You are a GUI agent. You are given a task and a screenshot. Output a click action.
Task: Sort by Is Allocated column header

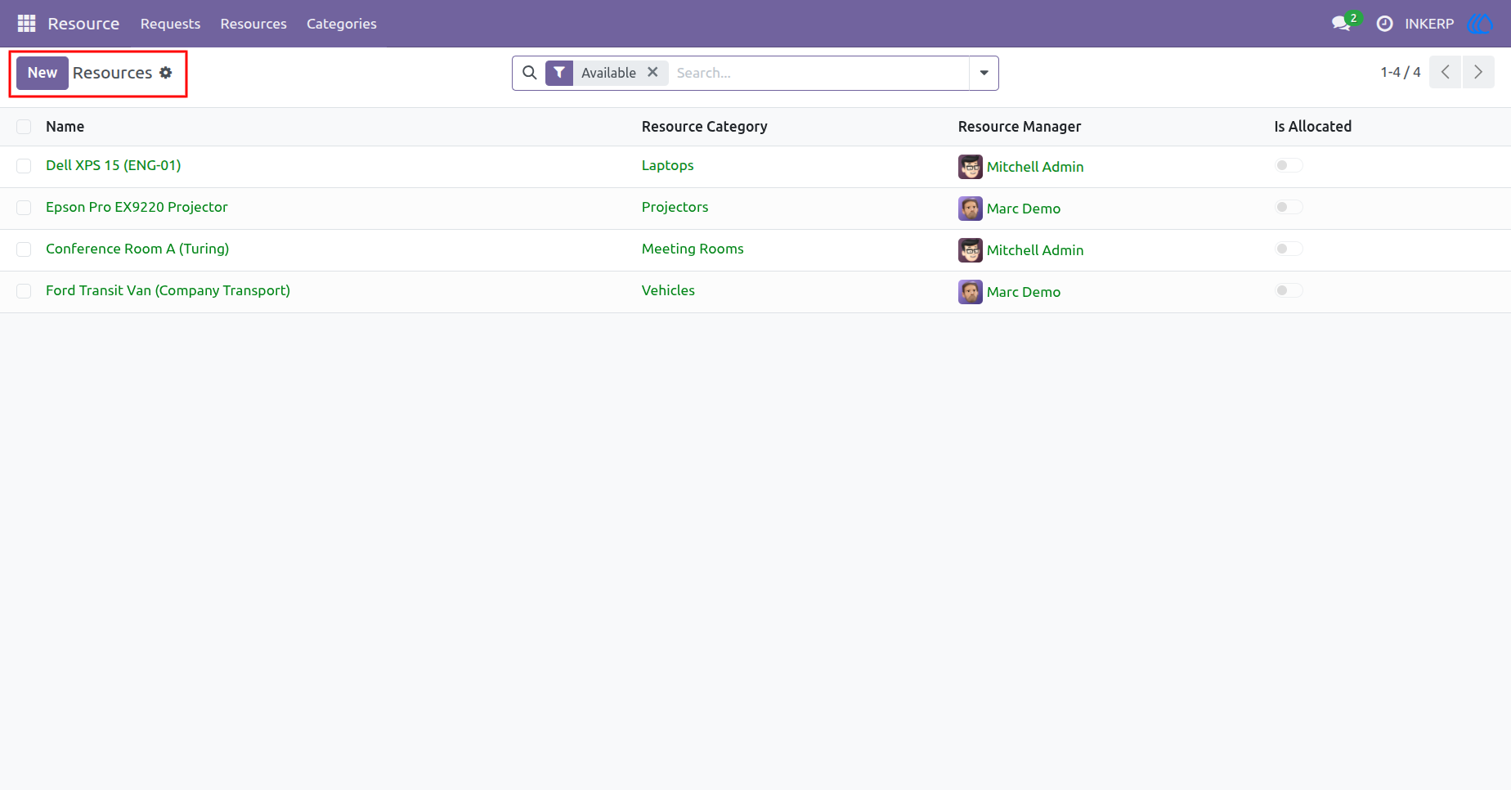point(1313,127)
